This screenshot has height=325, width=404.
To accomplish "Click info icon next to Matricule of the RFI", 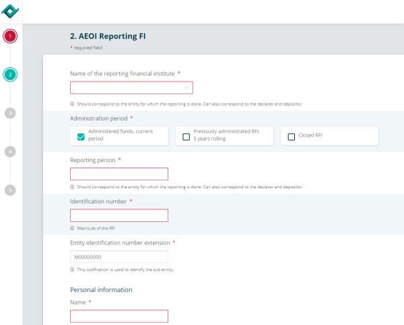I will pos(72,228).
